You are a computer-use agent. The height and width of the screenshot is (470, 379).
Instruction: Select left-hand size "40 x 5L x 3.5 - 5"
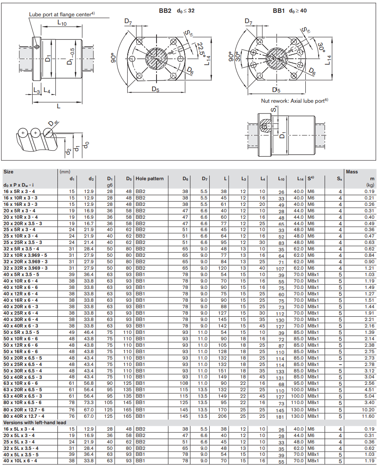coord(21,455)
